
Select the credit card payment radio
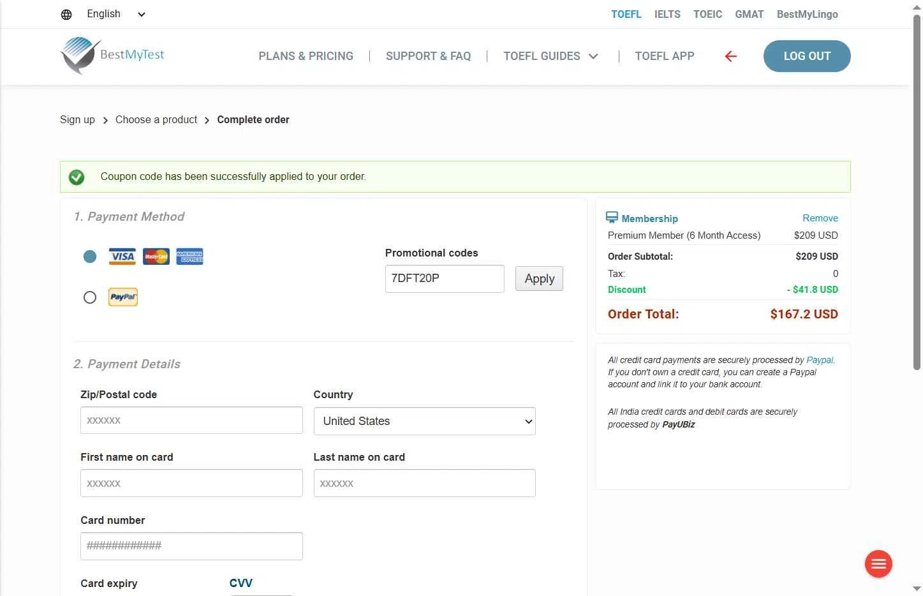(90, 257)
